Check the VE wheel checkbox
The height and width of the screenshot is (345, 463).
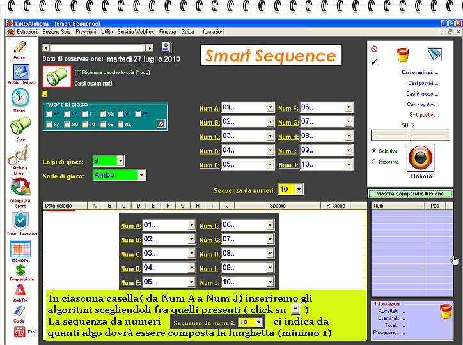tap(102, 125)
